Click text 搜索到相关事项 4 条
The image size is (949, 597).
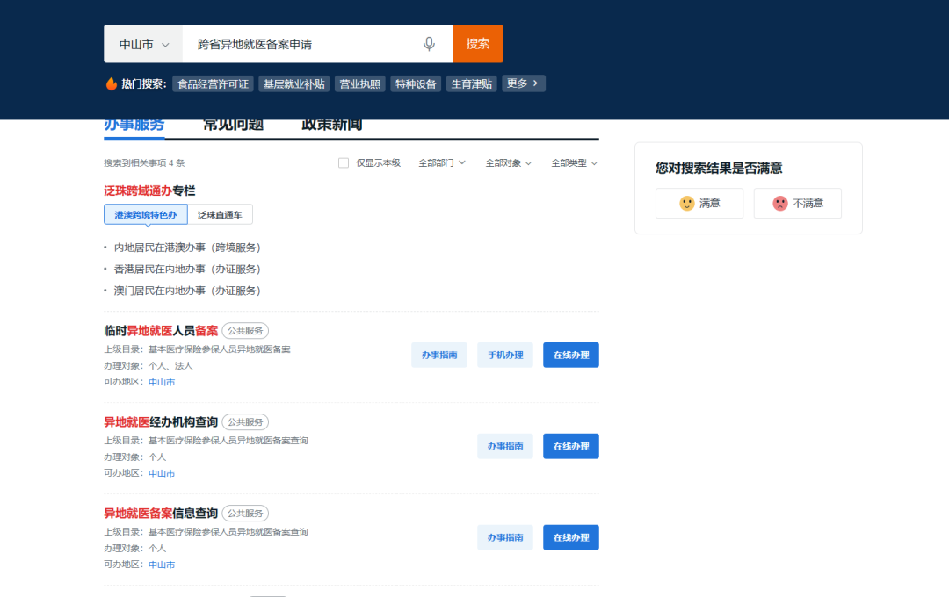144,162
